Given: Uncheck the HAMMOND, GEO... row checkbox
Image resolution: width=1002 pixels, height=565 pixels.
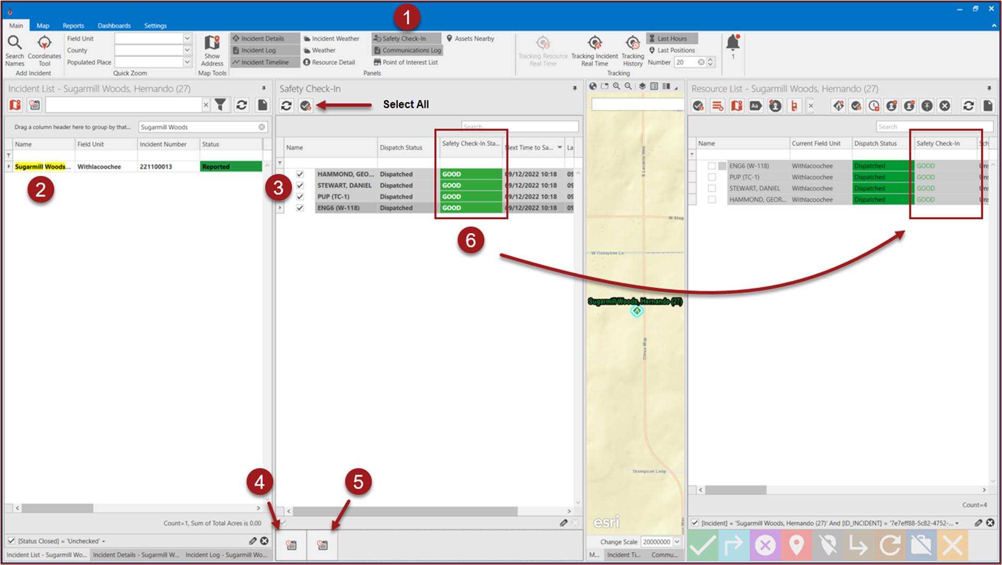Looking at the screenshot, I should click(x=300, y=174).
